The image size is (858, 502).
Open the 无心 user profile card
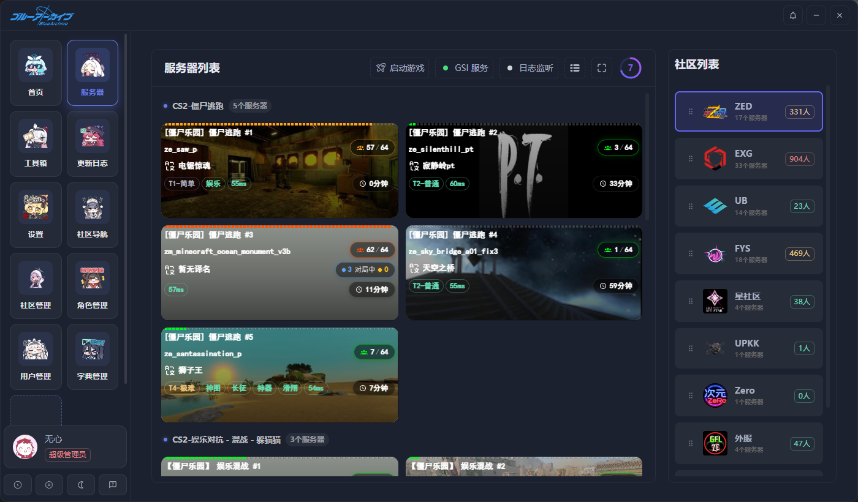click(x=65, y=447)
